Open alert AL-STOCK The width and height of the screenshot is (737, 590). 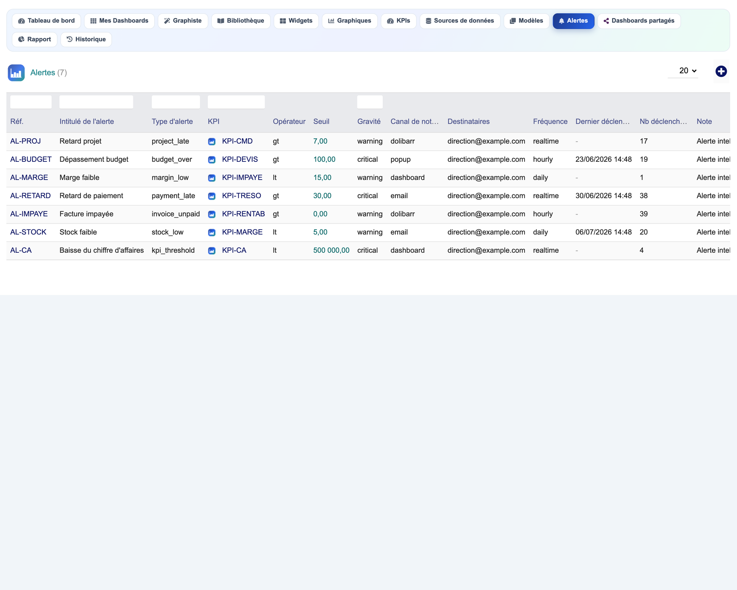(x=28, y=232)
